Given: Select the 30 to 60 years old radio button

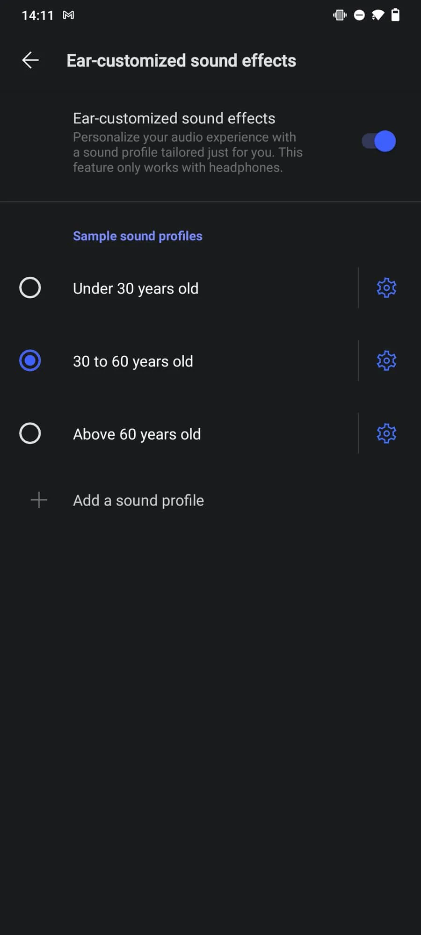Looking at the screenshot, I should (30, 361).
